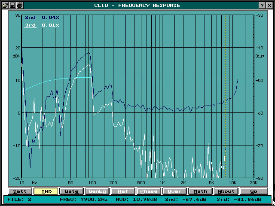Open the Sett settings button

pyautogui.click(x=20, y=191)
